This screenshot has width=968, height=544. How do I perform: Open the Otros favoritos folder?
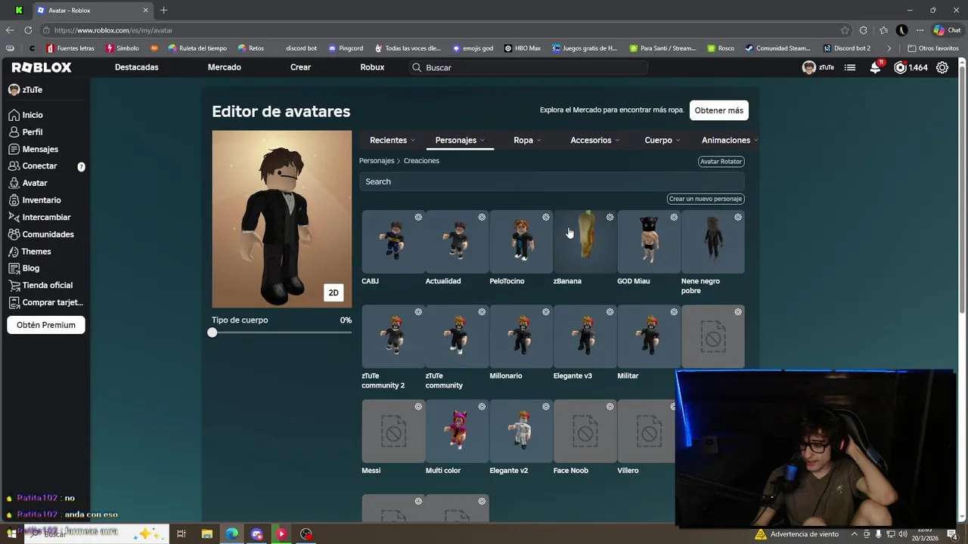click(x=933, y=48)
